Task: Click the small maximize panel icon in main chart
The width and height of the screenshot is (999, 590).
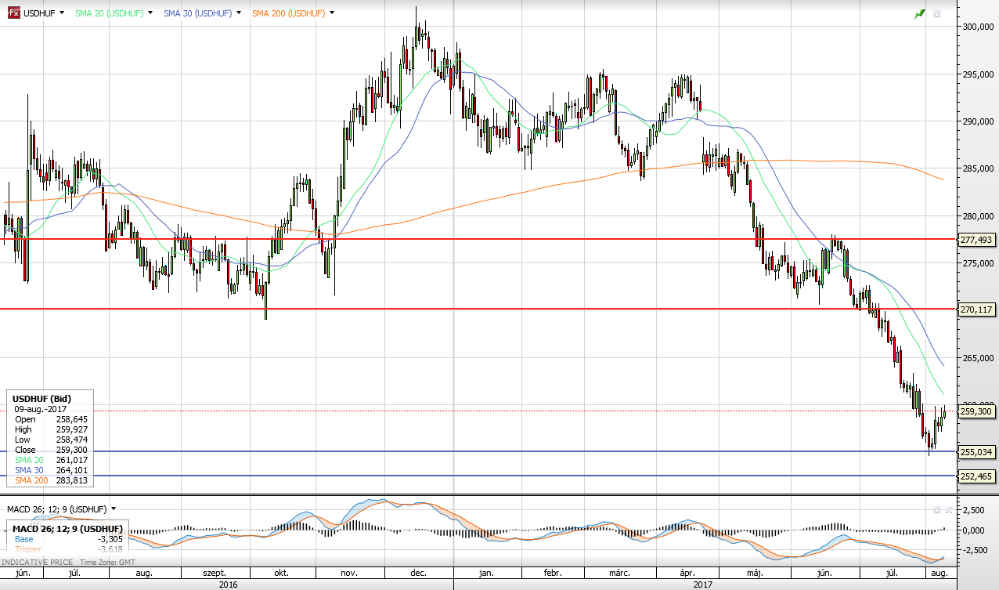Action: 938,14
